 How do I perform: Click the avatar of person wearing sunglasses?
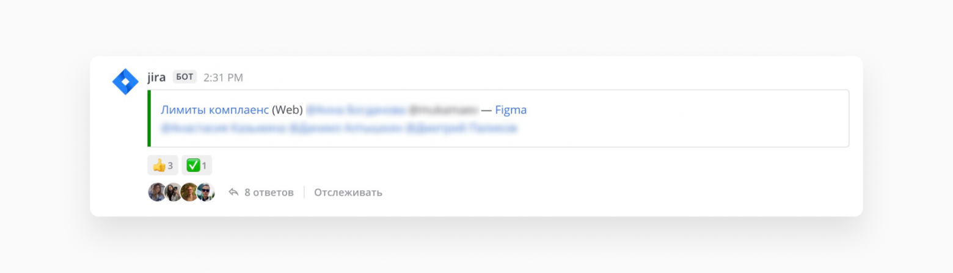[x=206, y=193]
